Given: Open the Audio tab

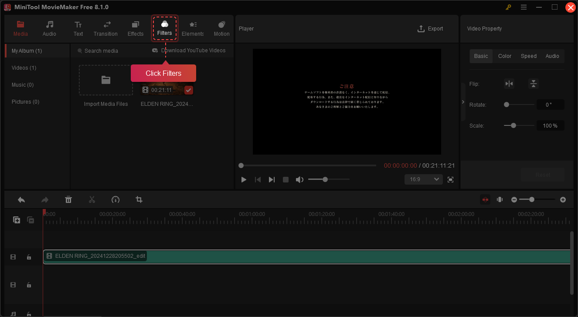Looking at the screenshot, I should click(49, 29).
